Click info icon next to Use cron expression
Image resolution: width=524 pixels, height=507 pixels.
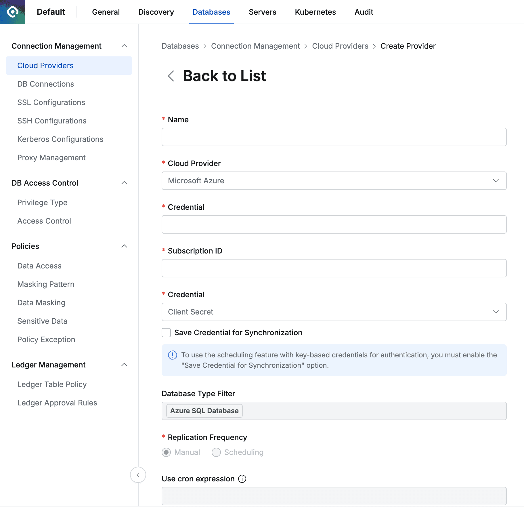pos(242,479)
